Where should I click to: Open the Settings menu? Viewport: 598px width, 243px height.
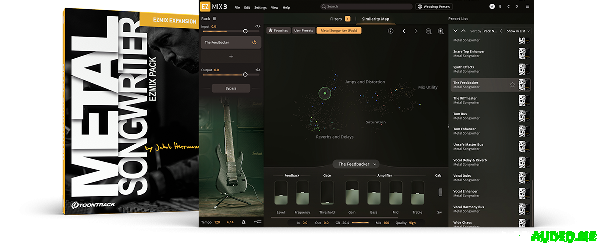(x=260, y=8)
